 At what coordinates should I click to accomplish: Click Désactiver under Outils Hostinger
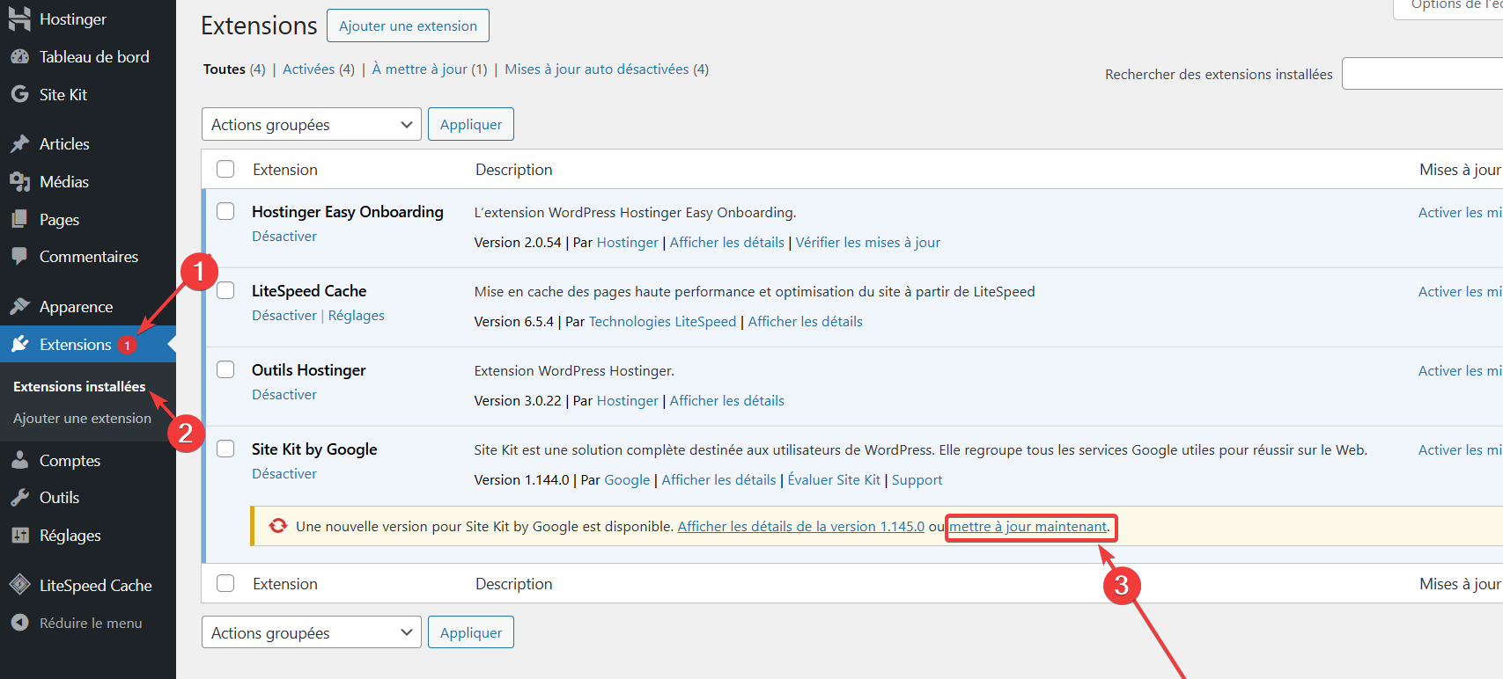(284, 395)
